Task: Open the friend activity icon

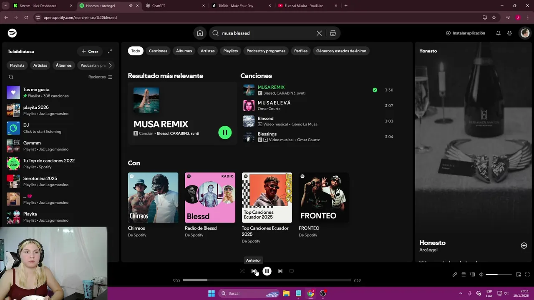Action: click(x=509, y=33)
